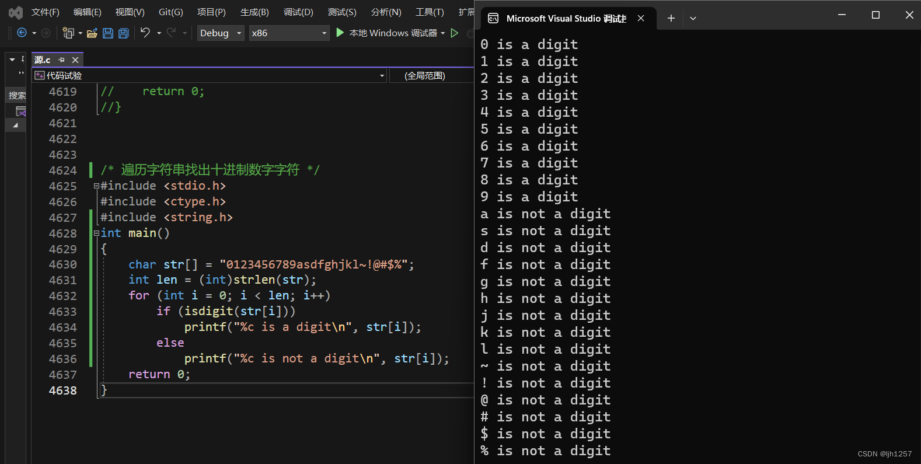Click the save all files icon
Viewport: 921px width, 464px height.
tap(124, 33)
